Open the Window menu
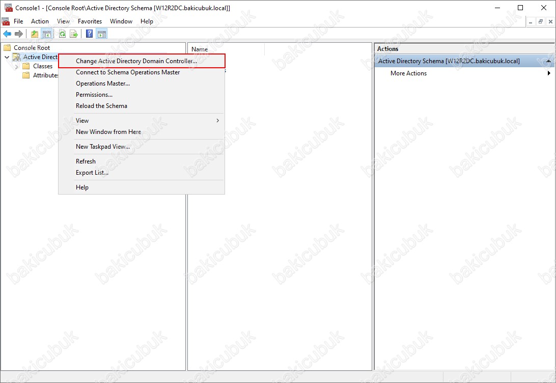Screen dimensions: 556x383 click(121, 21)
